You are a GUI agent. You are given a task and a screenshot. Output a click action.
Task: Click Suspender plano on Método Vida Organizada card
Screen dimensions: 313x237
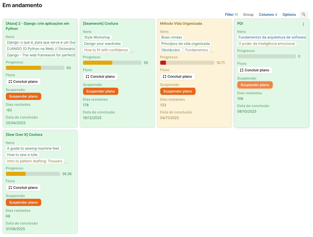tap(178, 91)
